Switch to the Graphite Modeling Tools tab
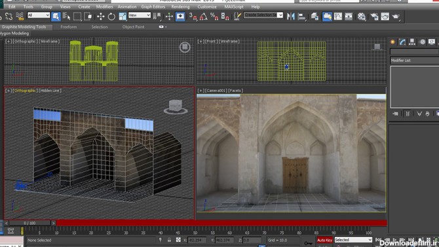 click(24, 27)
